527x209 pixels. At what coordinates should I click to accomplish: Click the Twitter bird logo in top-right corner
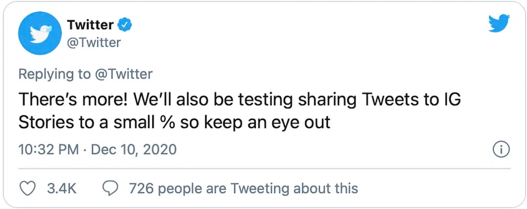499,24
